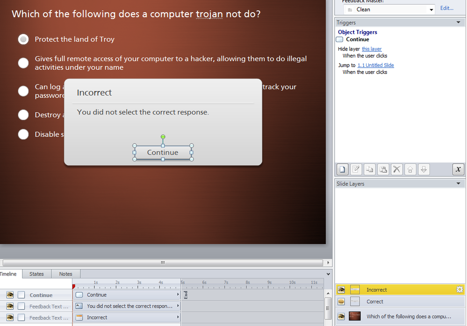Click the Incorrect title icon in timeline track

click(79, 318)
